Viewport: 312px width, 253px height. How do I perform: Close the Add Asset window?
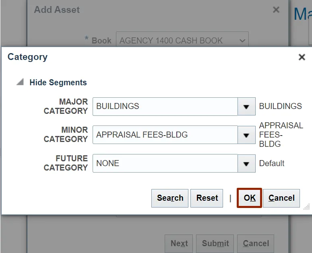(x=276, y=10)
